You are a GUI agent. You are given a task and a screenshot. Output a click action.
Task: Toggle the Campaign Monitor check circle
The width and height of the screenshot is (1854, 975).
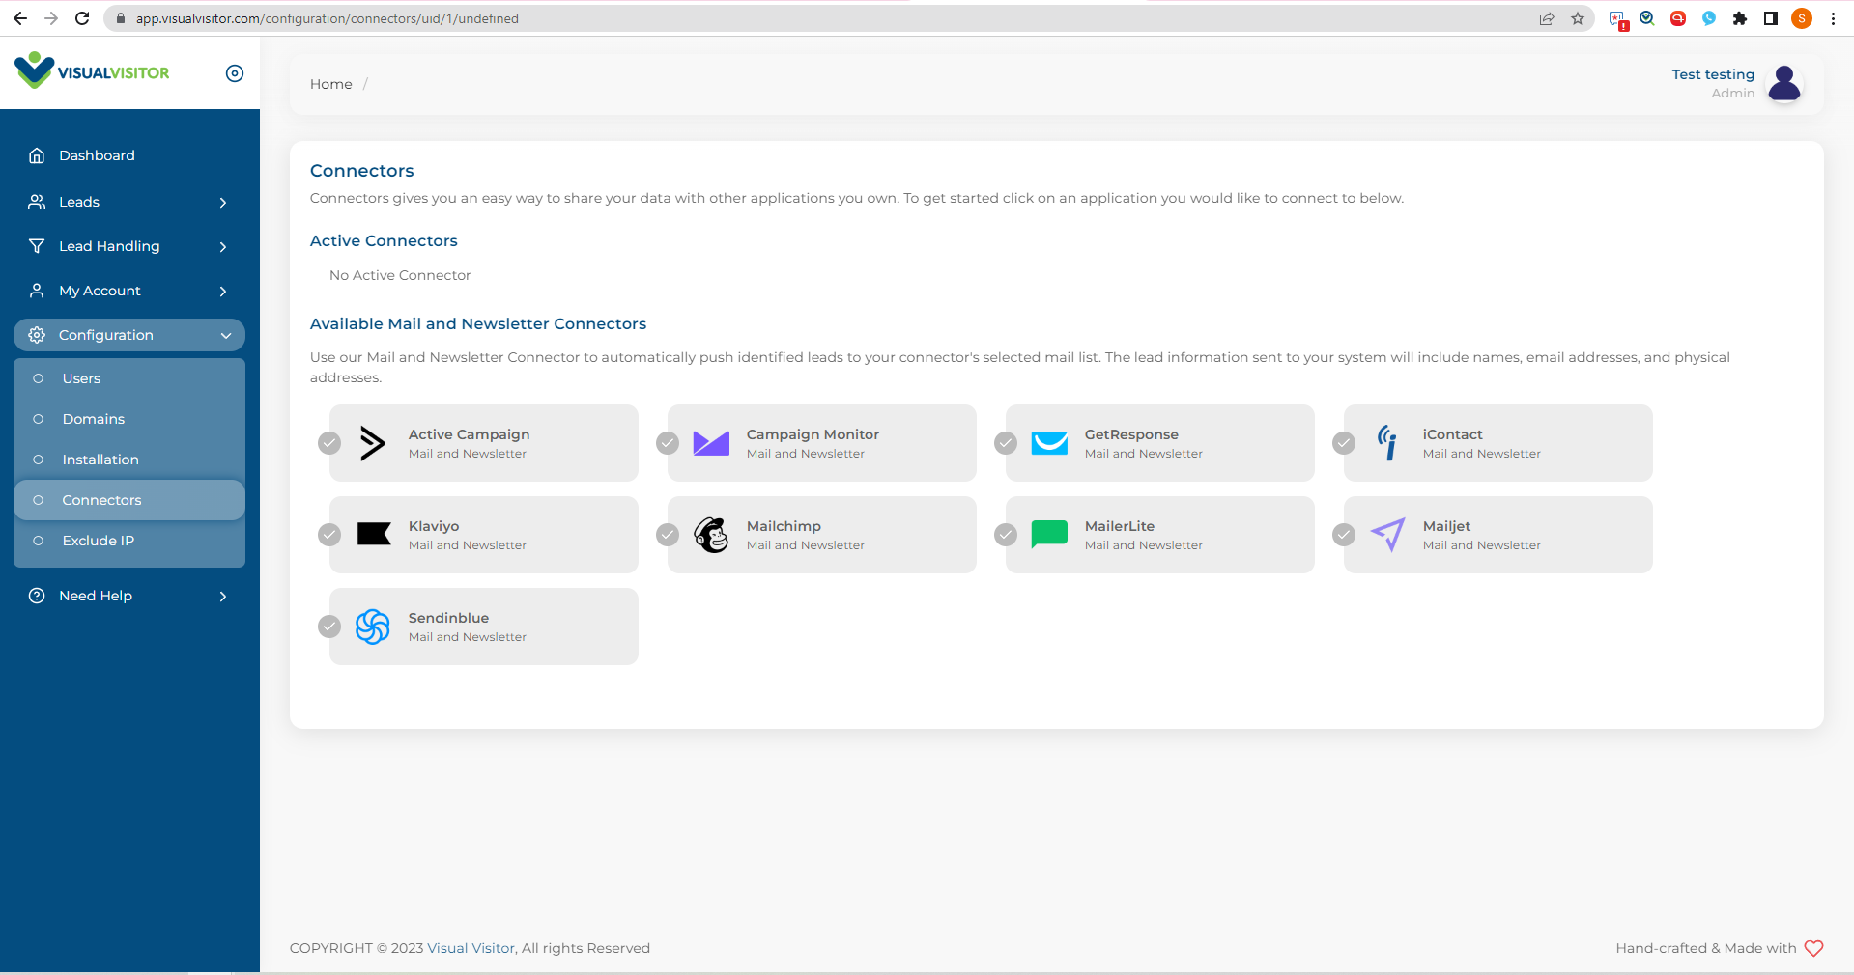pos(668,443)
